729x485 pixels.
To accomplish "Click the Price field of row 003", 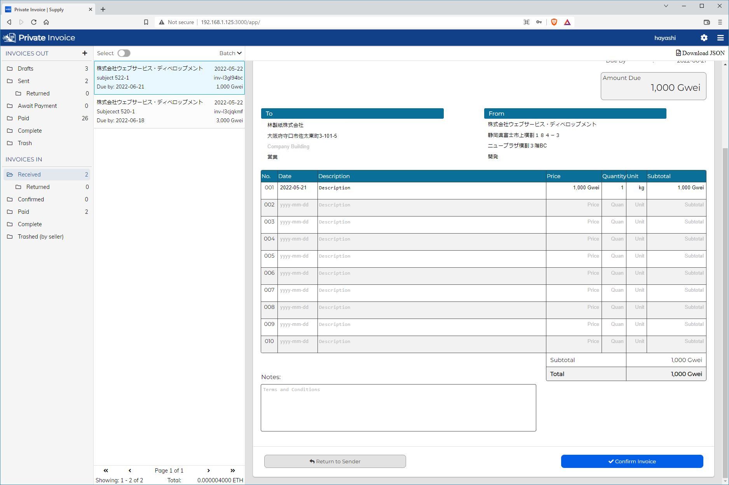I will pyautogui.click(x=574, y=225).
